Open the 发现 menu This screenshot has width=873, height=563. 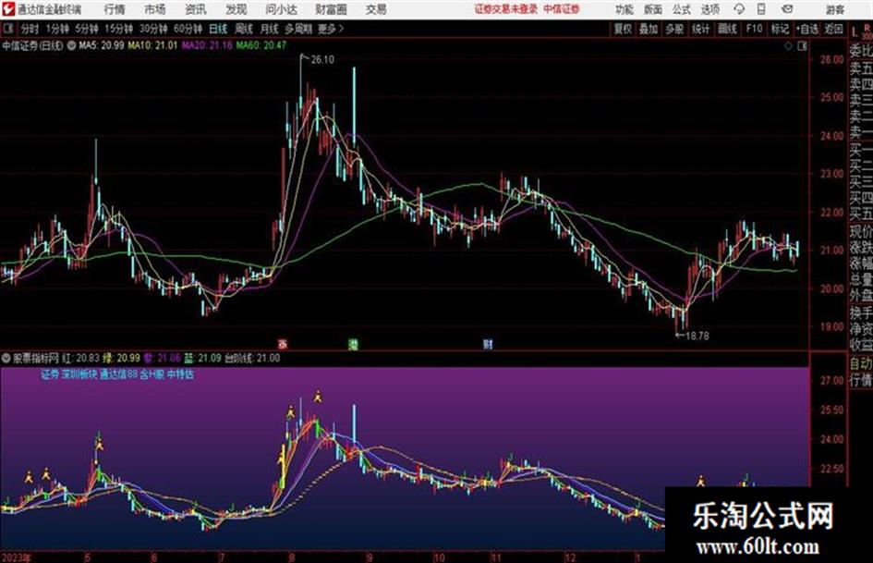tap(236, 9)
